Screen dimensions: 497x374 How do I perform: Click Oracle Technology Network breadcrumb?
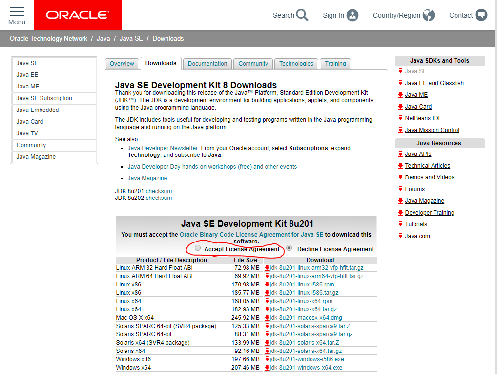tap(48, 39)
